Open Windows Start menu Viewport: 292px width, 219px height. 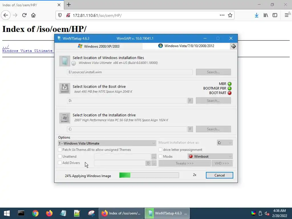coord(7,213)
